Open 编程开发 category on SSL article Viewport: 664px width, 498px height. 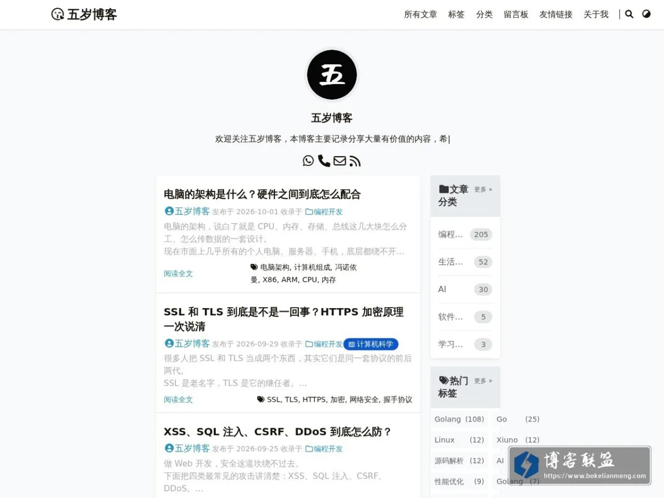click(x=324, y=344)
